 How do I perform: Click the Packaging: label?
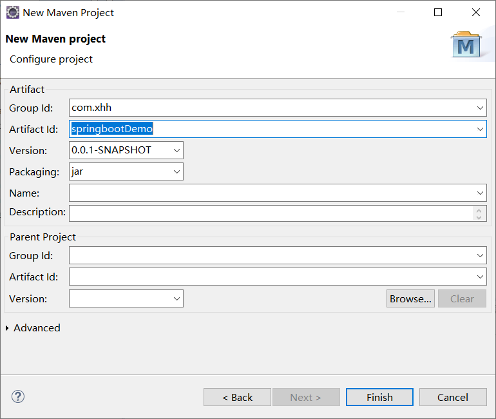[34, 172]
